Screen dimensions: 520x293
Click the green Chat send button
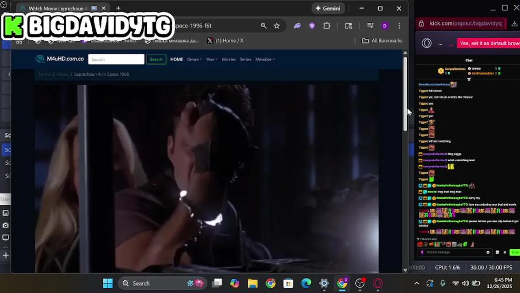[514, 252]
